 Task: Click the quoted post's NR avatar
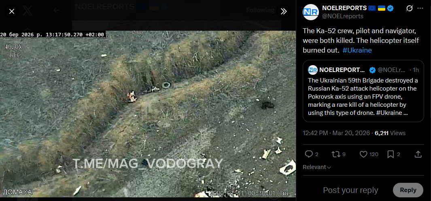[312, 70]
